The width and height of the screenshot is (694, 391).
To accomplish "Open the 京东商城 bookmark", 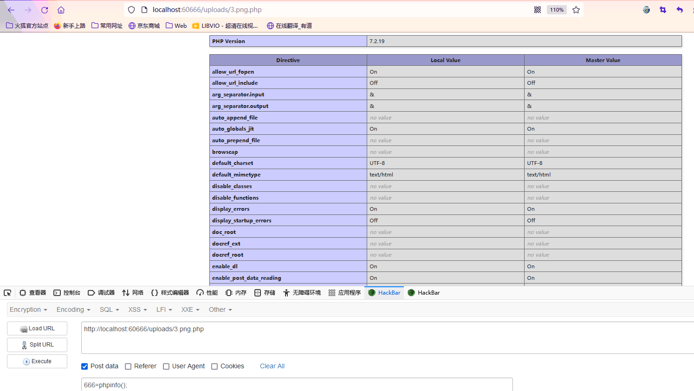I will (144, 25).
